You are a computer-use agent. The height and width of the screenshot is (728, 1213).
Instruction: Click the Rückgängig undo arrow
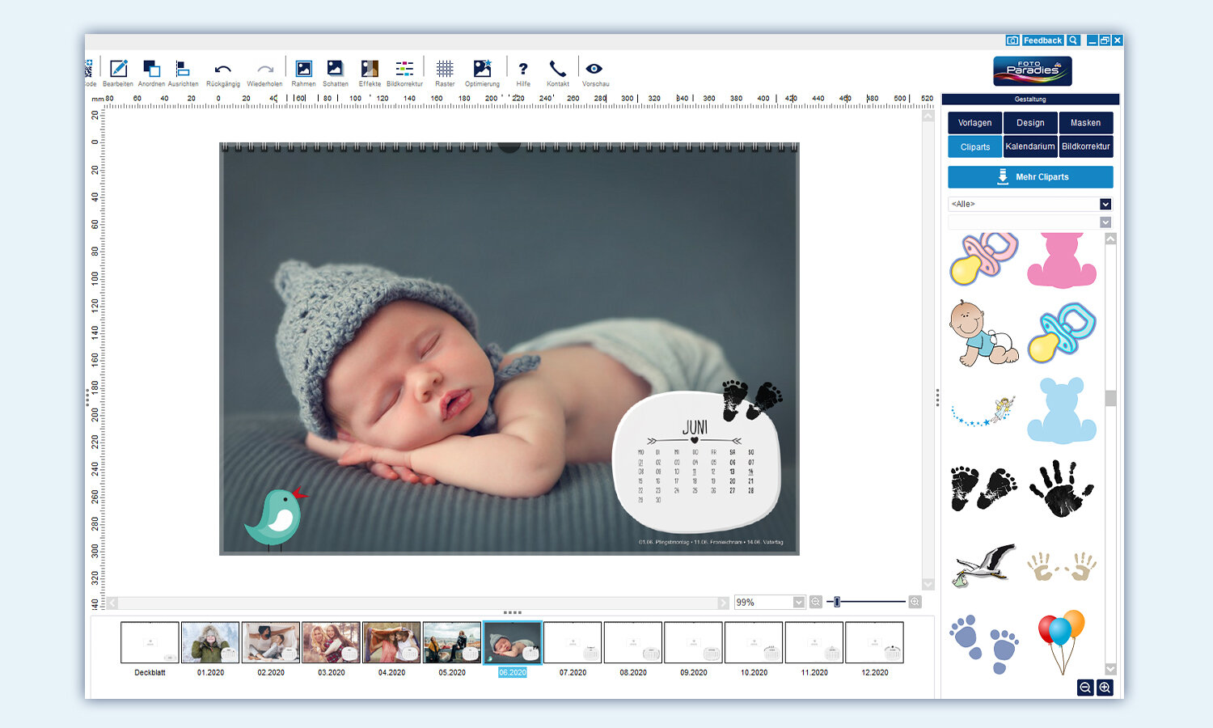point(222,70)
